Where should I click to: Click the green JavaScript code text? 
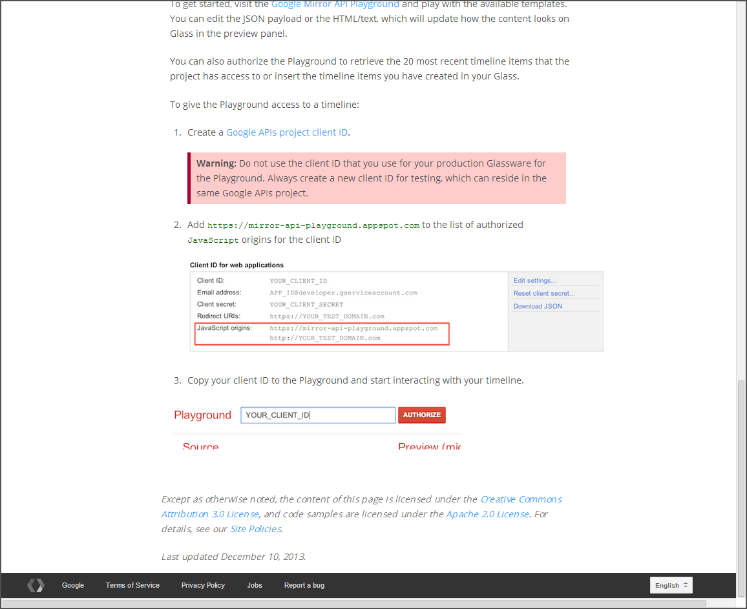click(x=213, y=240)
